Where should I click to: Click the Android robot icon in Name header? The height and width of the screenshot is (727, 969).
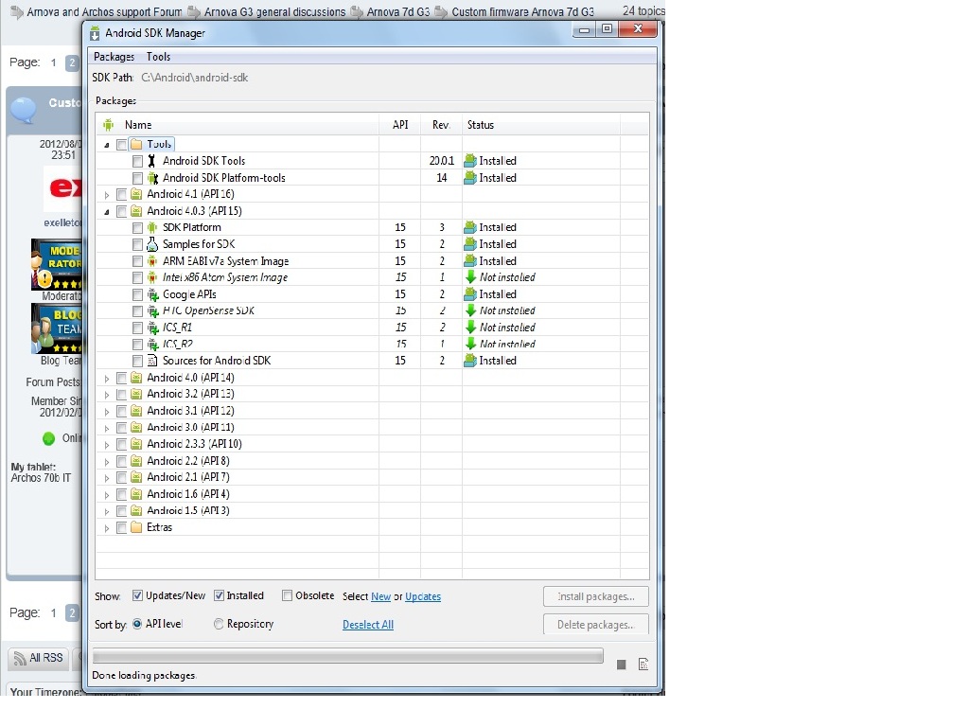coord(108,125)
